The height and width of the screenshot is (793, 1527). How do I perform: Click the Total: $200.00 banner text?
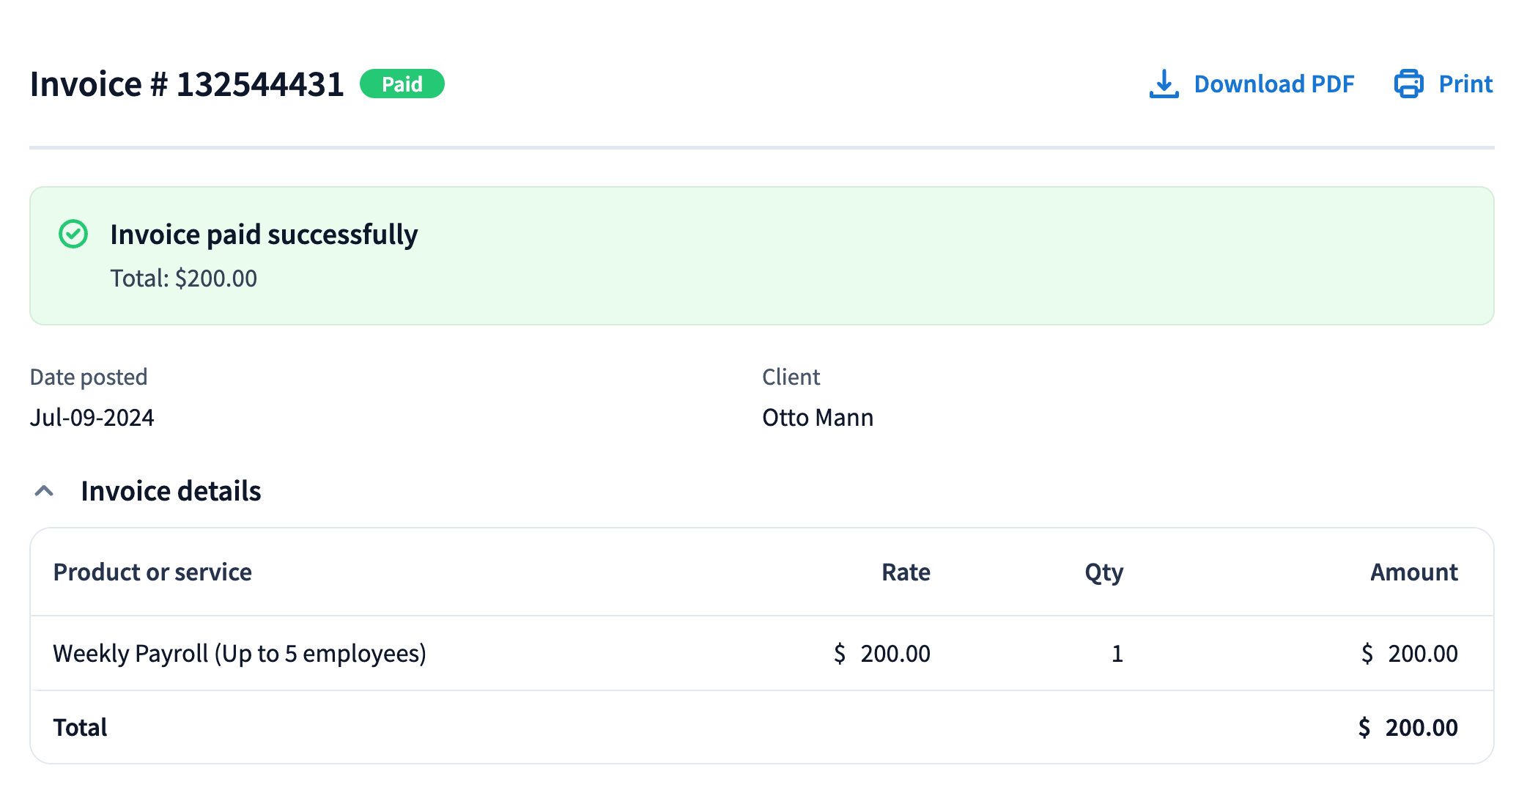183,279
